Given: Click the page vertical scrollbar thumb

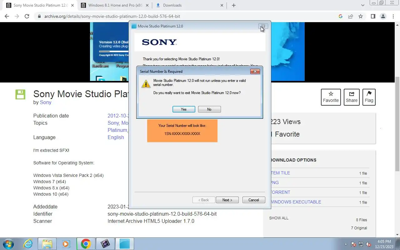Looking at the screenshot, I should pyautogui.click(x=397, y=124).
